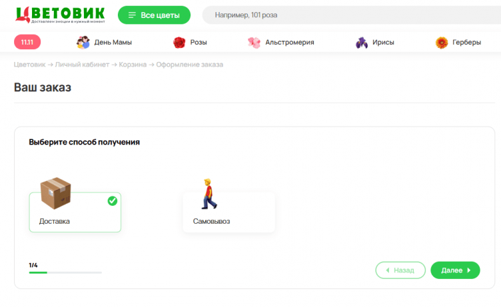The image size is (501, 307).
Task: Click Оформление заказа breadcrumb
Action: [x=189, y=65]
